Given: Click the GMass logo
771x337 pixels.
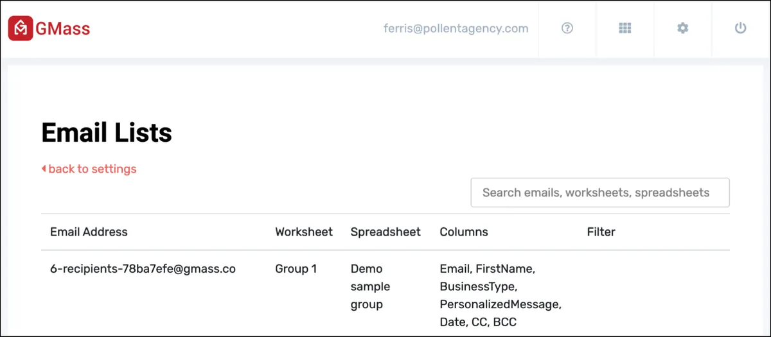Looking at the screenshot, I should 49,28.
